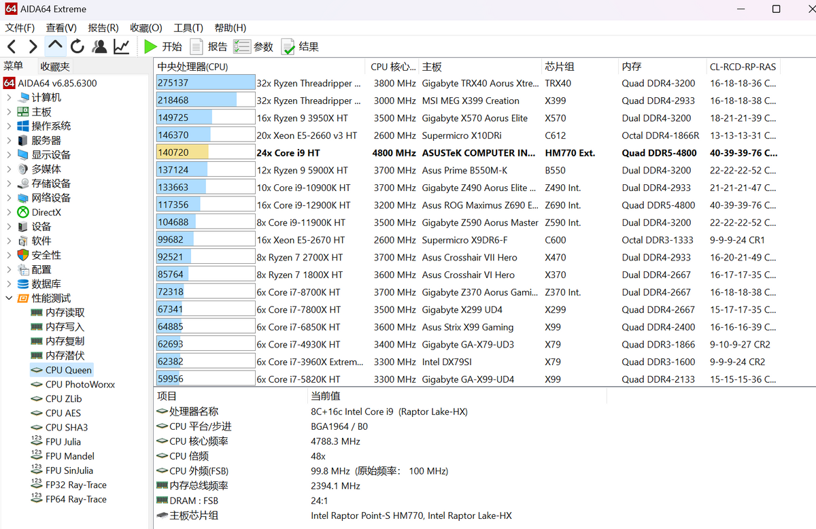Sort by 芯片组 column header
Viewport: 816px width, 529px height.
[x=579, y=67]
